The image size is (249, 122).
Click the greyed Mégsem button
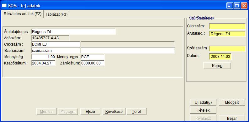click(68, 112)
